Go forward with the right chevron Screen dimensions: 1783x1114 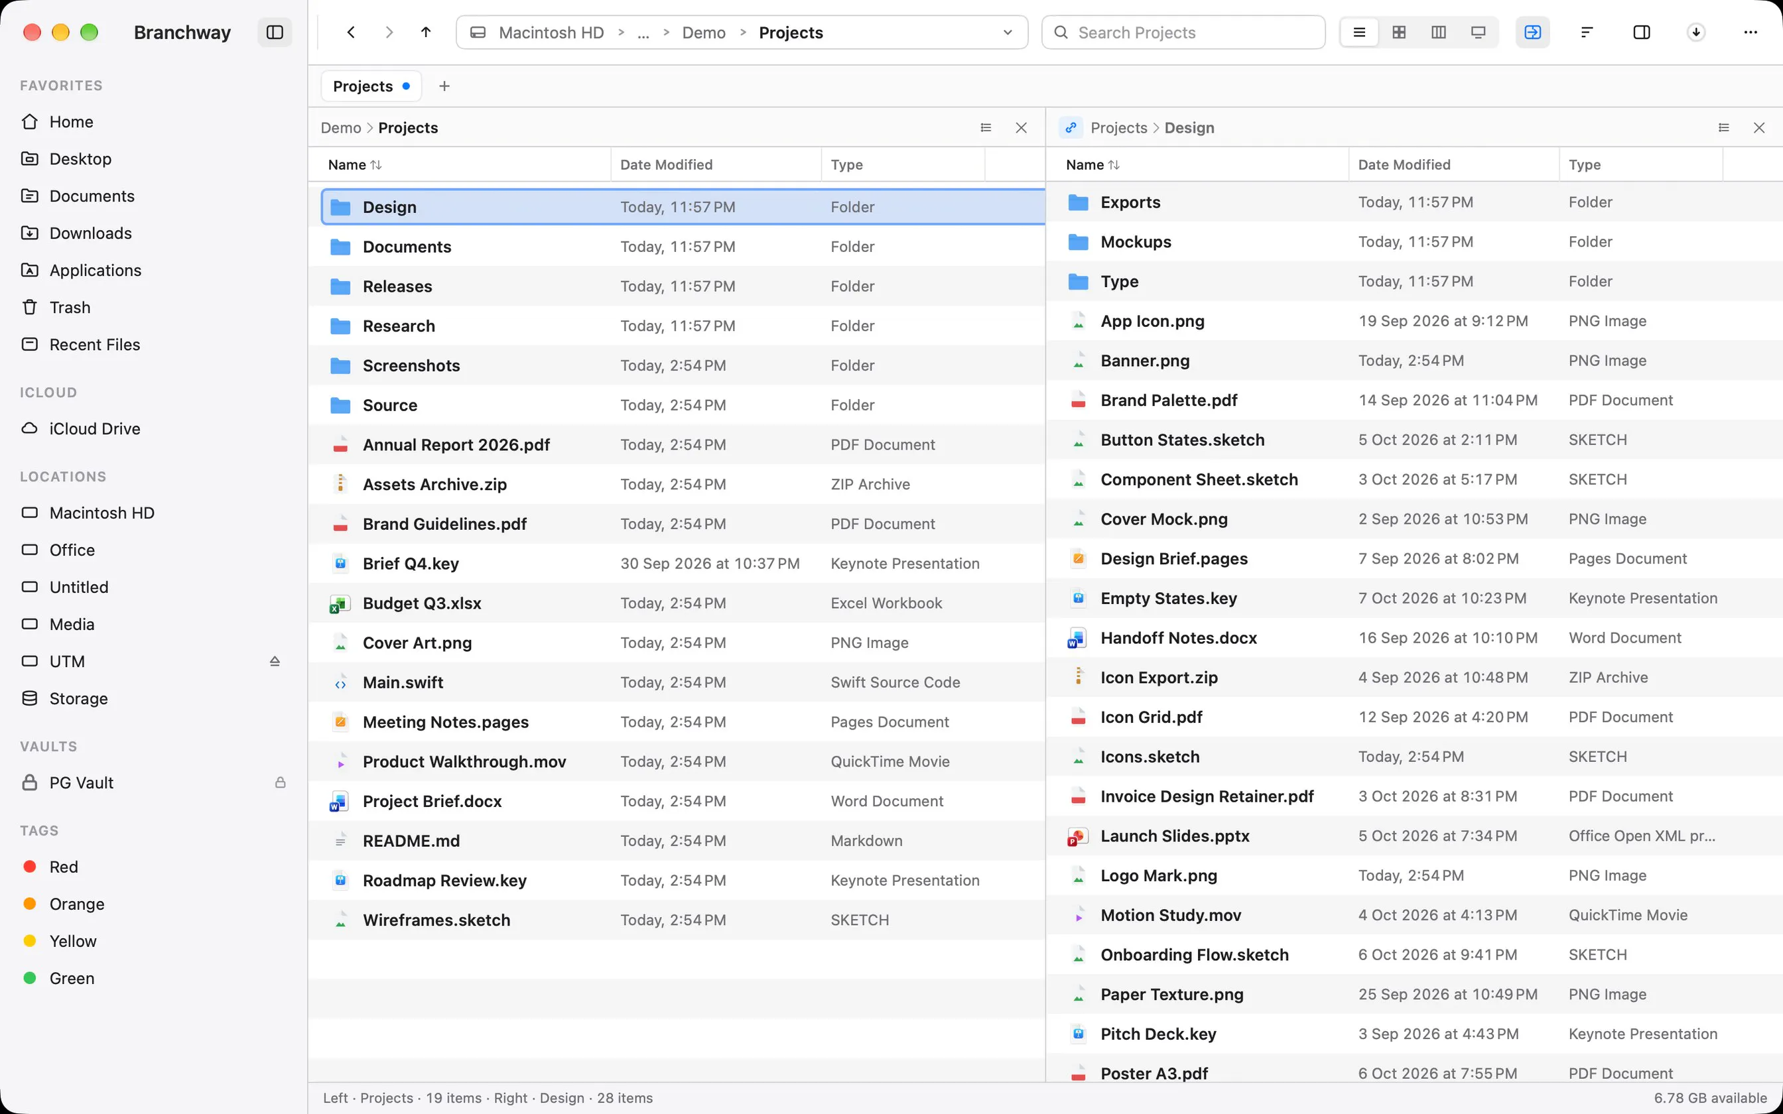click(x=389, y=32)
